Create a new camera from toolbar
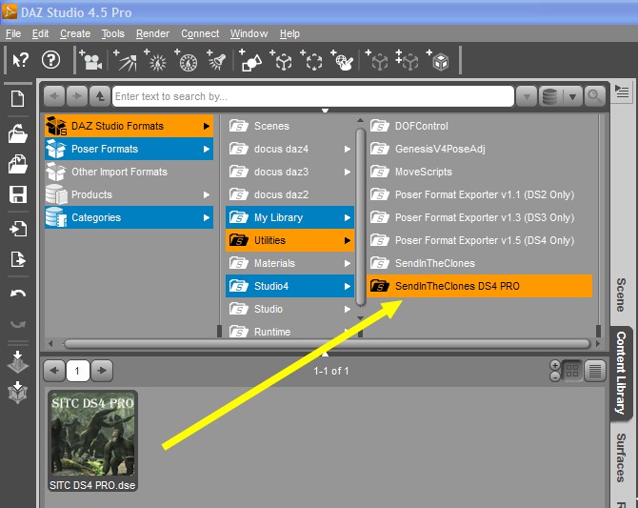This screenshot has width=638, height=508. pos(91,60)
